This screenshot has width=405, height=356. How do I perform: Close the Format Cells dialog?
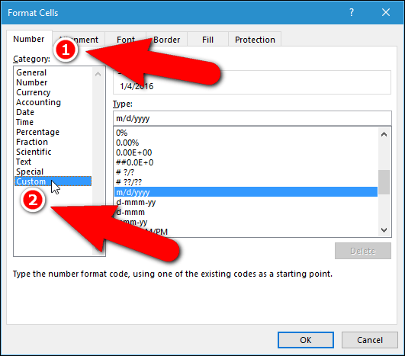coord(386,12)
